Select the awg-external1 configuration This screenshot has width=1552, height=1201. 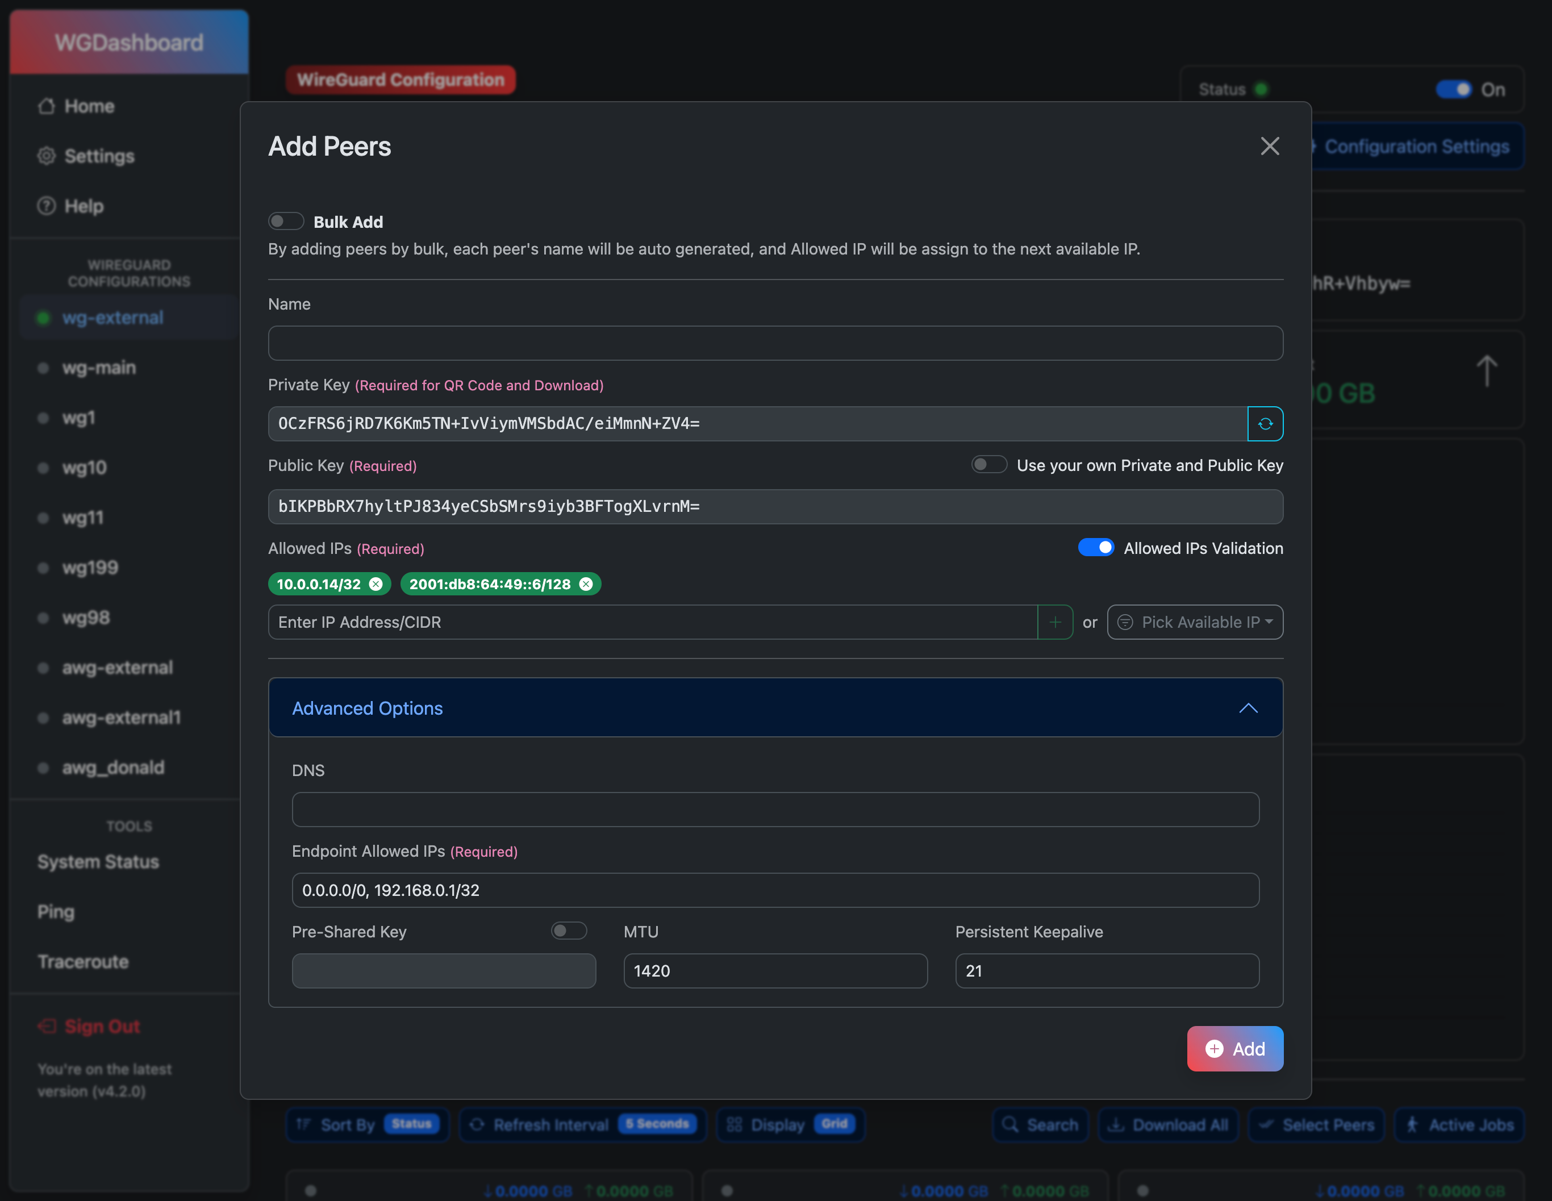pyautogui.click(x=130, y=718)
